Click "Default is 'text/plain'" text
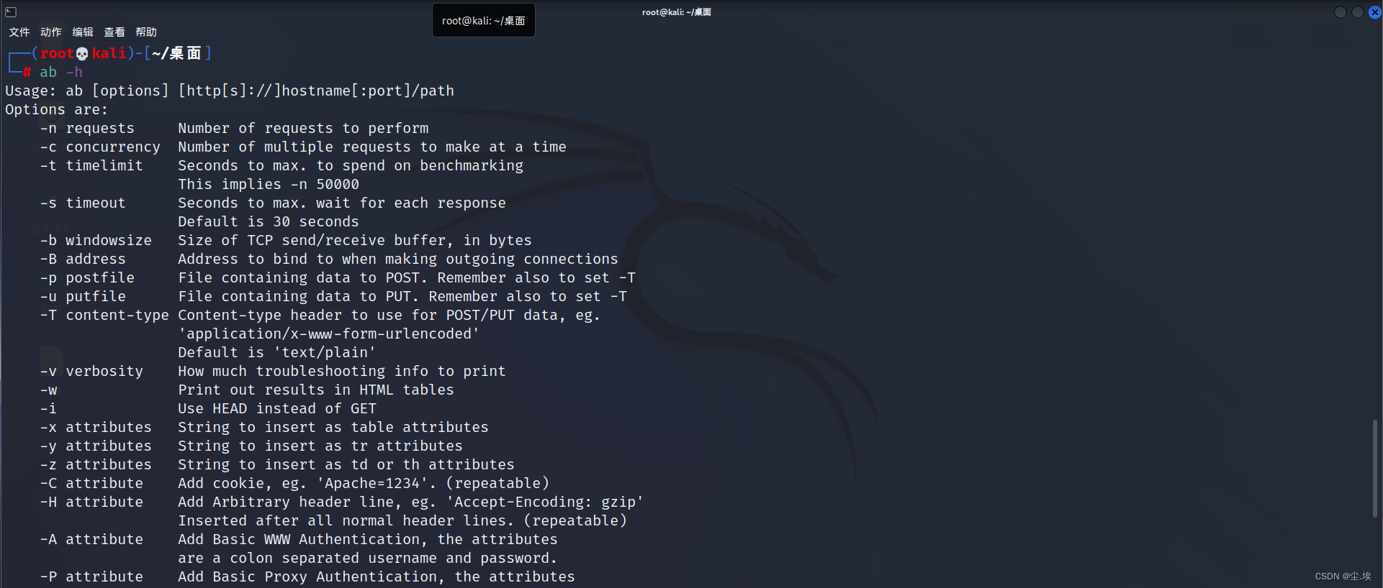 pos(277,352)
